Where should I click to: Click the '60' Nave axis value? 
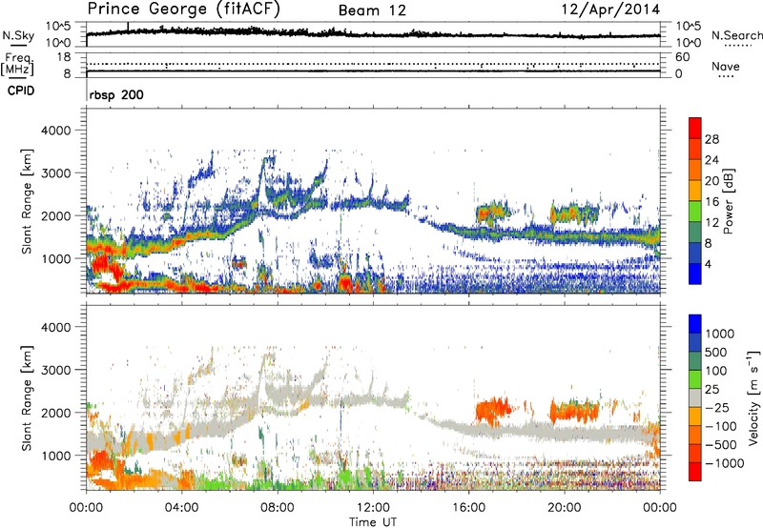tap(682, 57)
